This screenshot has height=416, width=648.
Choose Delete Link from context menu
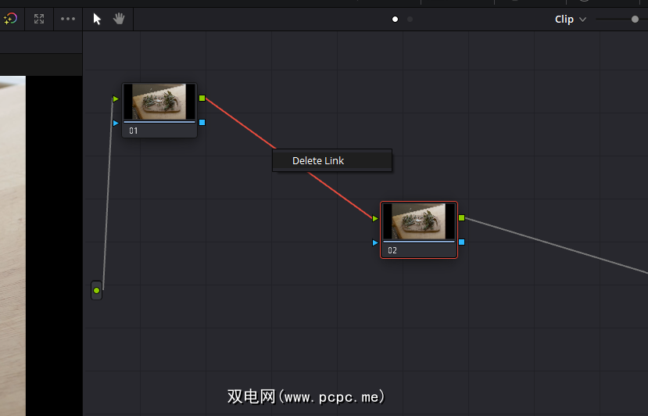(332, 160)
